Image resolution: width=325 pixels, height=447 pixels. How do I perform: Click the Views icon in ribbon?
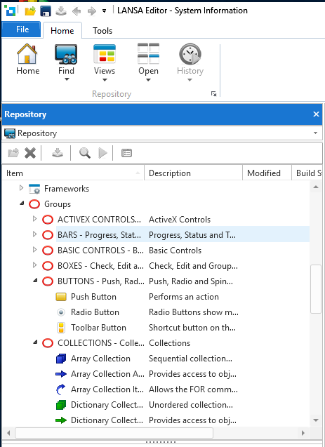click(x=105, y=53)
